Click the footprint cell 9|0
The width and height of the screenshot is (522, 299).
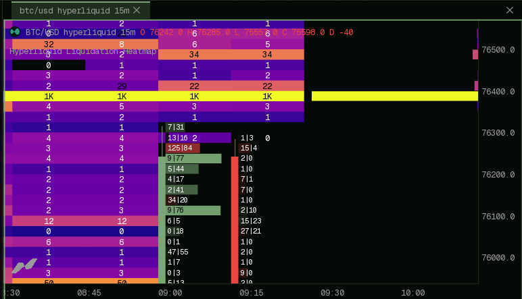pos(247,273)
